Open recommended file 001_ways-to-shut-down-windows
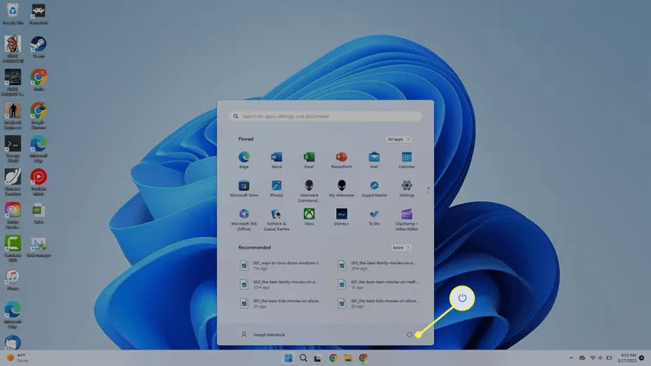The height and width of the screenshot is (366, 651). pyautogui.click(x=281, y=265)
